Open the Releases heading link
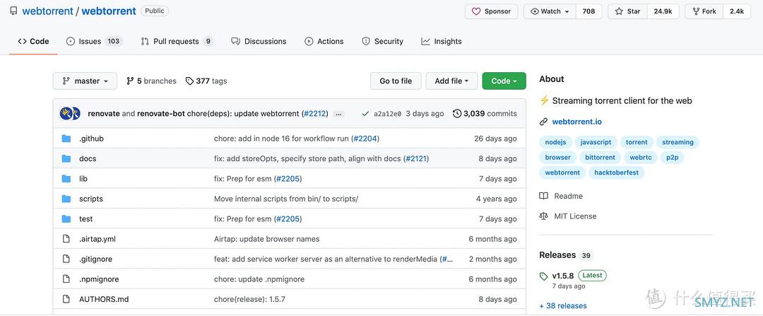This screenshot has height=316, width=763. (x=557, y=254)
